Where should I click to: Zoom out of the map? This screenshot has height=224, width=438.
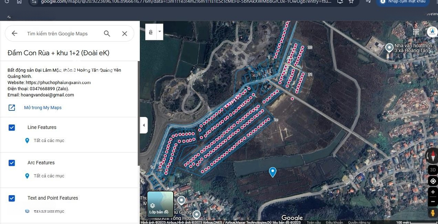coord(433,201)
